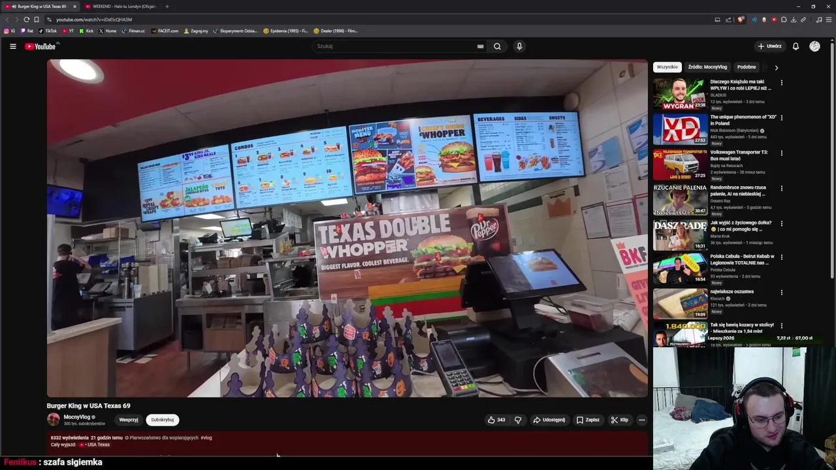Open the 'Największe oszustwa' video thumbnail

tap(680, 304)
